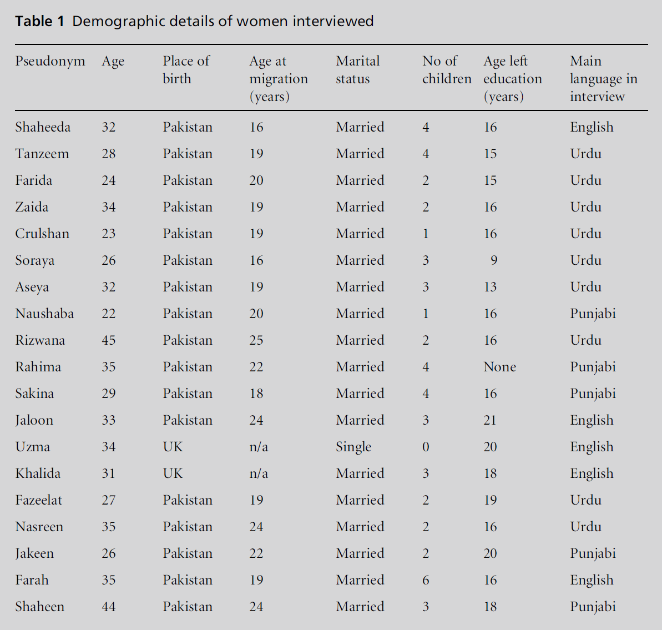Click the Table 1 title text
Image resolution: width=662 pixels, height=630 pixels.
194,22
